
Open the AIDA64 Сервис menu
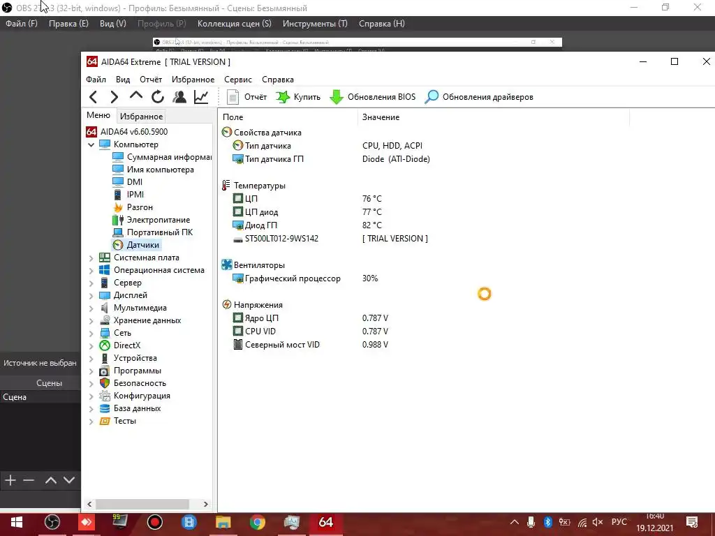coord(238,80)
